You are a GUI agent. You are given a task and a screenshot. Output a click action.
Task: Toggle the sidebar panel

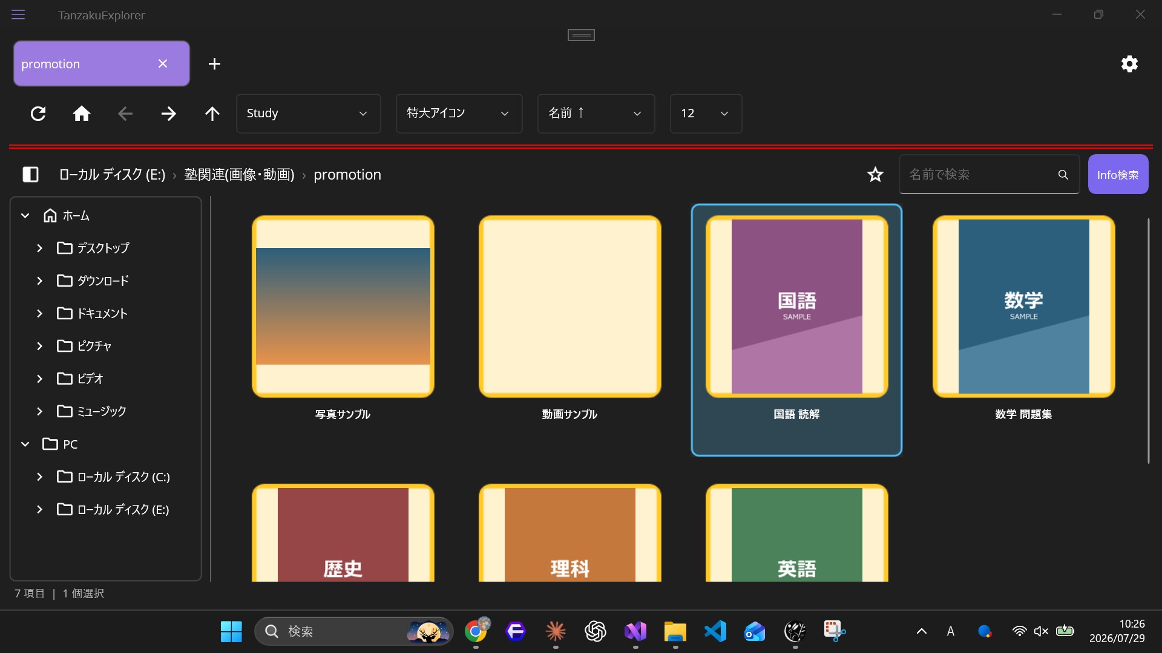(x=30, y=174)
